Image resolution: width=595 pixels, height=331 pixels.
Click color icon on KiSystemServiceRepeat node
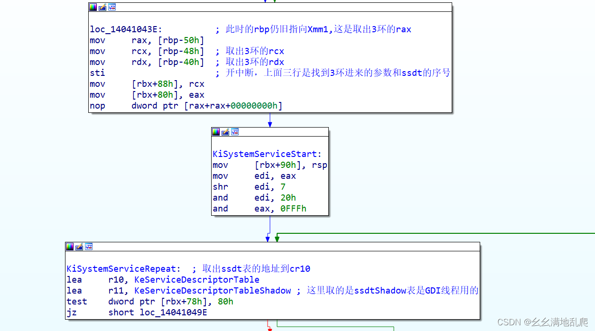tap(70, 247)
